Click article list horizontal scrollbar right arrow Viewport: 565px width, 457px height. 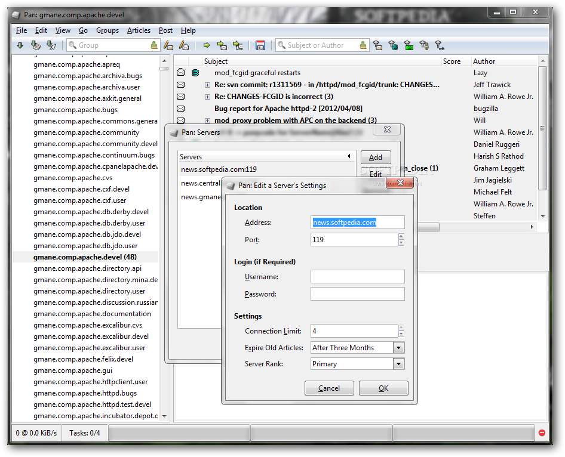532,227
